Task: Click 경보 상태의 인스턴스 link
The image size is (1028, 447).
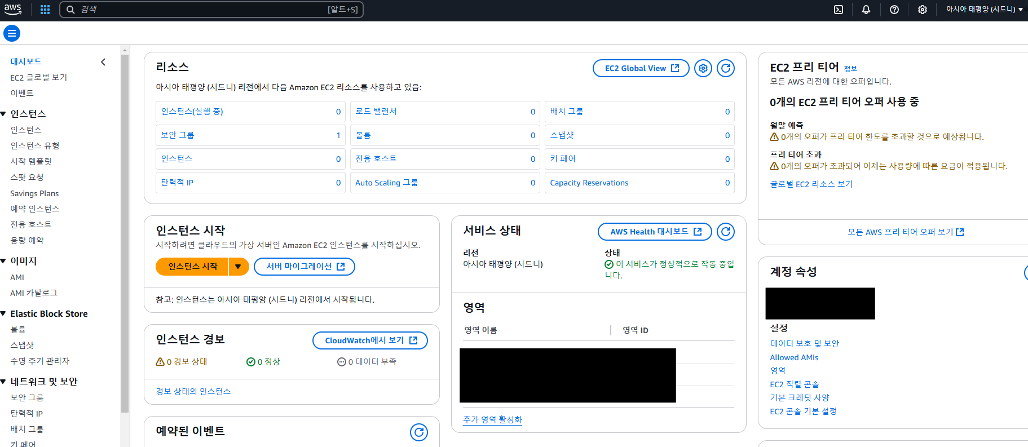Action: (x=193, y=391)
